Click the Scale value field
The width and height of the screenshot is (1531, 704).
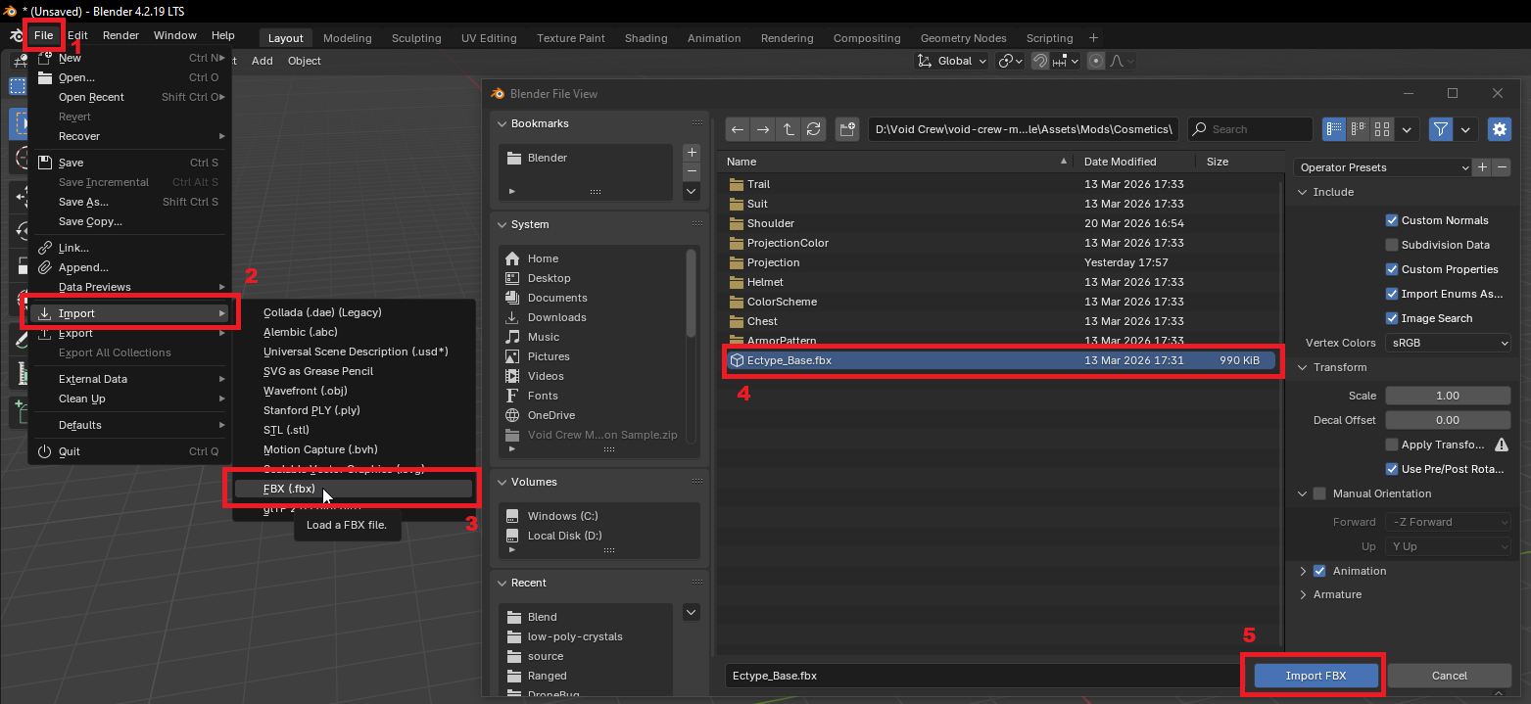(x=1447, y=396)
